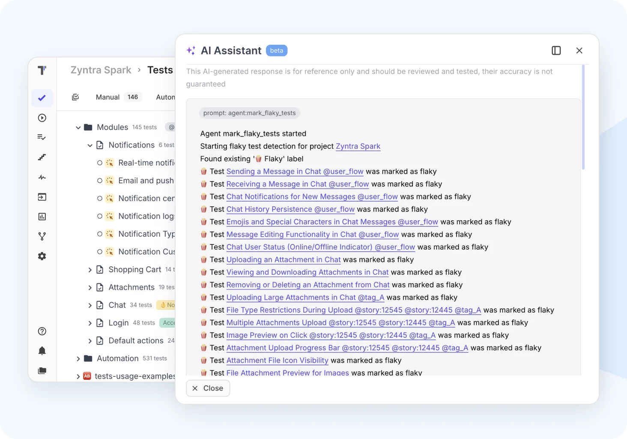Viewport: 627px width, 439px height.
Task: Expand the Shopping Cart suite
Action: coord(90,270)
